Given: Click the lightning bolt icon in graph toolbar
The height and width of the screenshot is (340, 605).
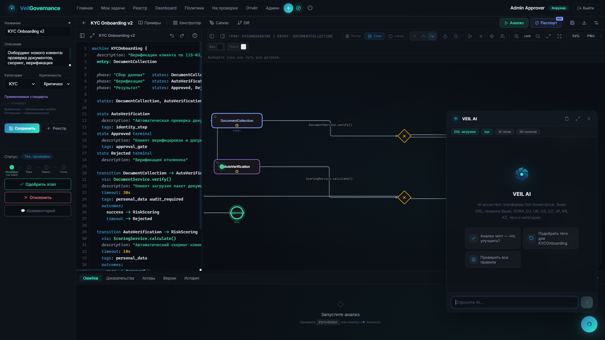Looking at the screenshot, I should [492, 36].
